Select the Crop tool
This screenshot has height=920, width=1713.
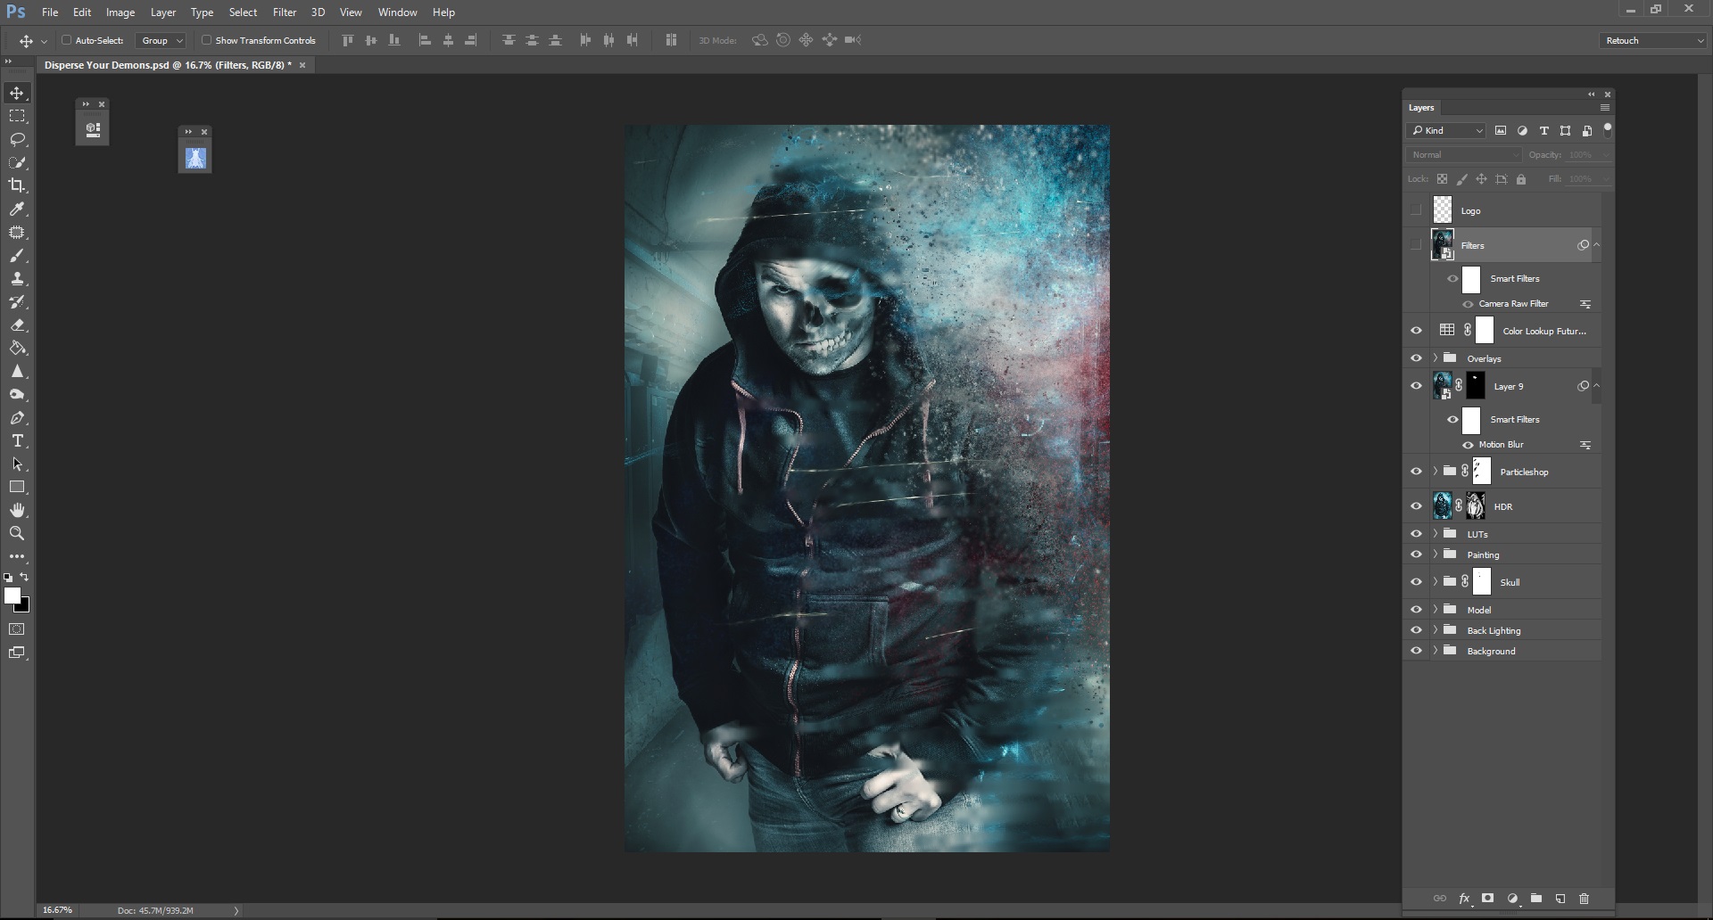coord(17,185)
